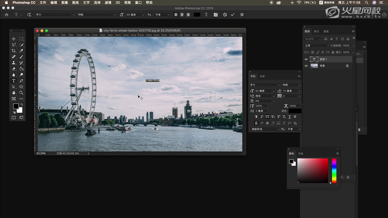Click the Home button in options bar
The image size is (388, 218).
[7, 15]
